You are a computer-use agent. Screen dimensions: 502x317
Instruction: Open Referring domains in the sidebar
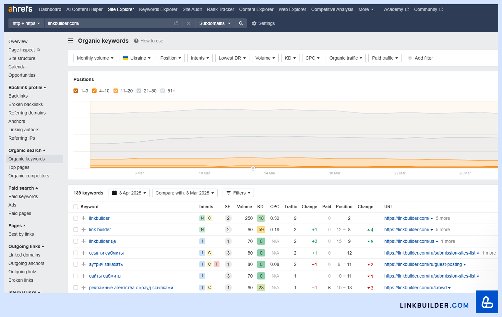coord(27,113)
